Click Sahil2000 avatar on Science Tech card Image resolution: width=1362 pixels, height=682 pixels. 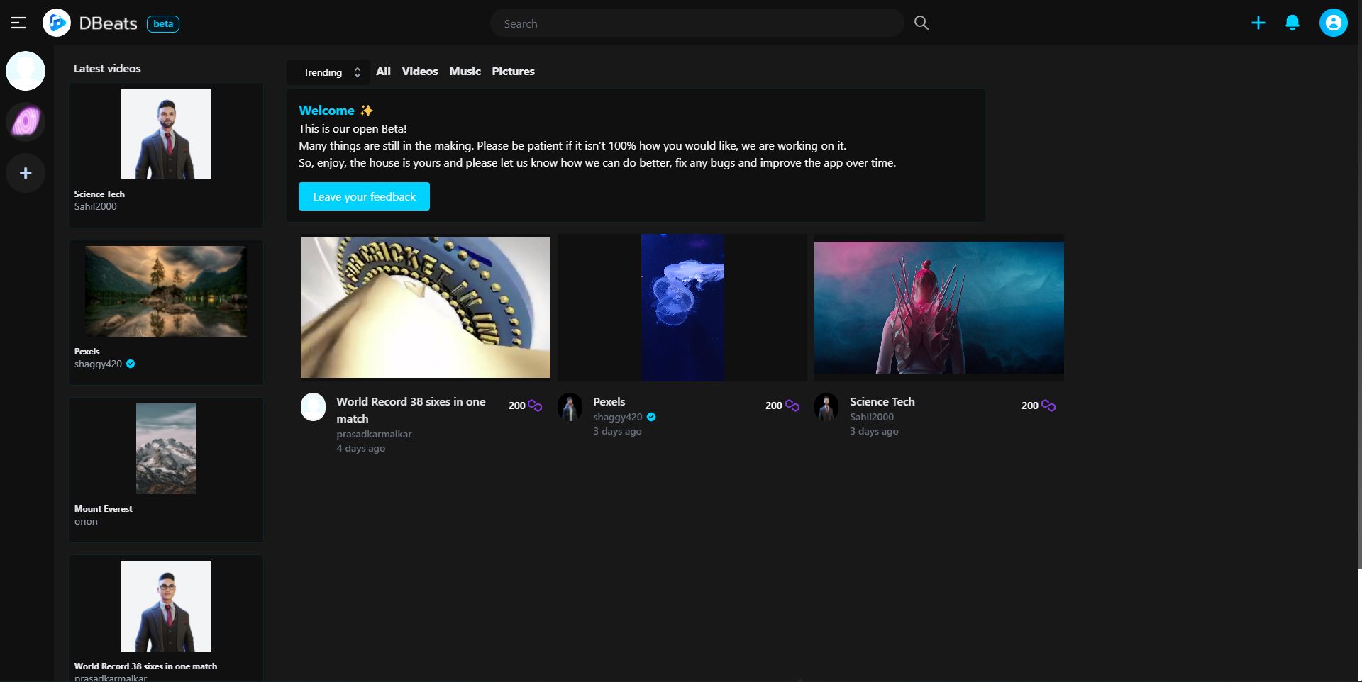826,407
